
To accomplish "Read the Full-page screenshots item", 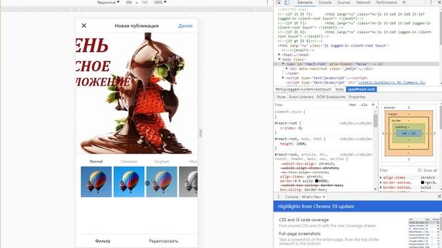I will [300, 234].
